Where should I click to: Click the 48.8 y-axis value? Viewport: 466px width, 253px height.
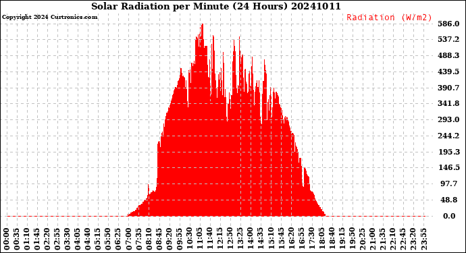pyautogui.click(x=448, y=200)
